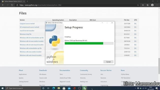160x90 pixels.
Task: Open the Community footer heading
Action: tap(84, 70)
